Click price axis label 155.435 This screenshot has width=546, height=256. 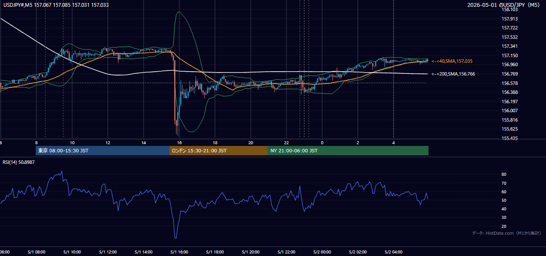pyautogui.click(x=510, y=138)
